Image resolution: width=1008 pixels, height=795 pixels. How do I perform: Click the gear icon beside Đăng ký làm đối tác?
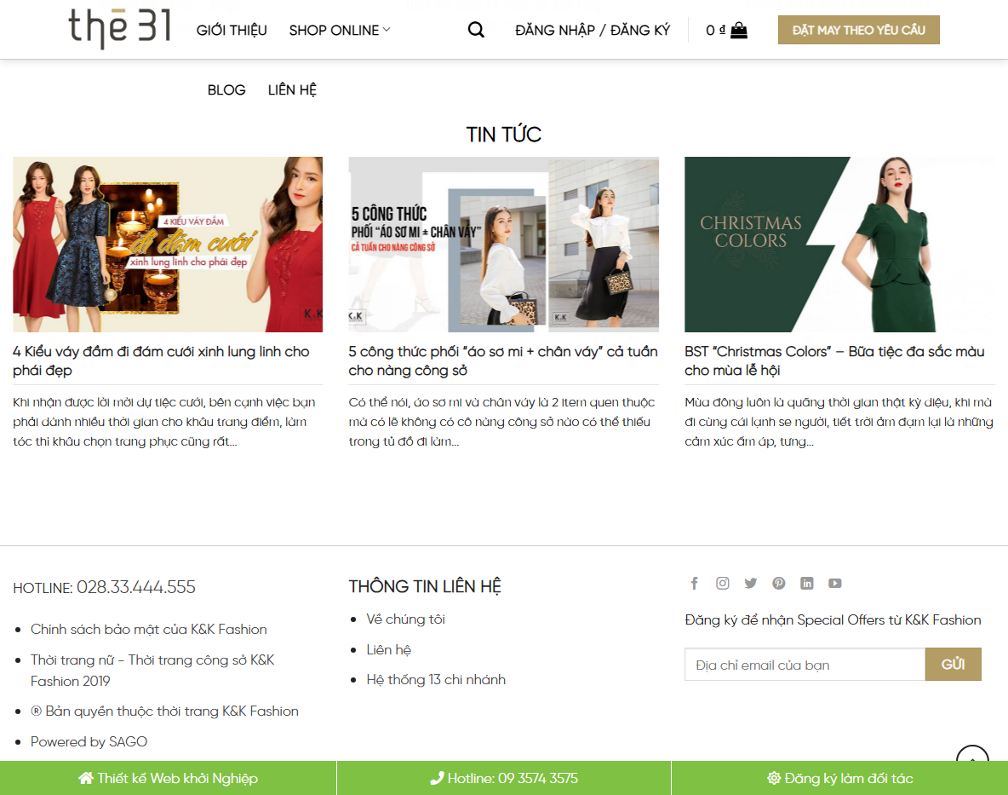[x=773, y=778]
